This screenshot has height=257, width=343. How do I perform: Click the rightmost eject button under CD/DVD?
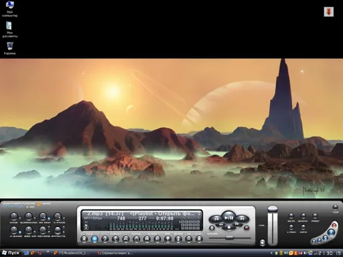[199, 240]
